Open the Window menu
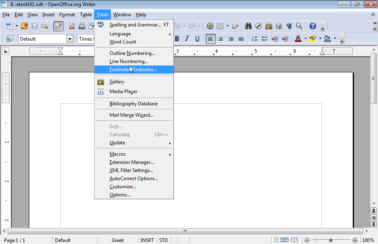This screenshot has width=378, height=244. click(x=122, y=15)
